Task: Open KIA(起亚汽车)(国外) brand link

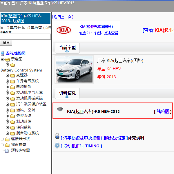Action: 96,27
